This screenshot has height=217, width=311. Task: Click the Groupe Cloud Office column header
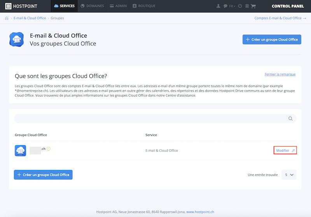coord(31,135)
